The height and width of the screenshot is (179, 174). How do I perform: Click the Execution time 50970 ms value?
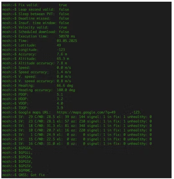click(x=67, y=36)
